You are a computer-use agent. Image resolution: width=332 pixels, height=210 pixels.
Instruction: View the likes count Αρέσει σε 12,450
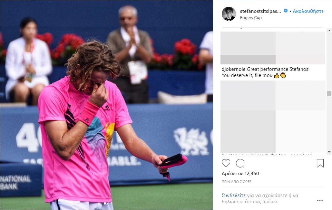[240, 174]
